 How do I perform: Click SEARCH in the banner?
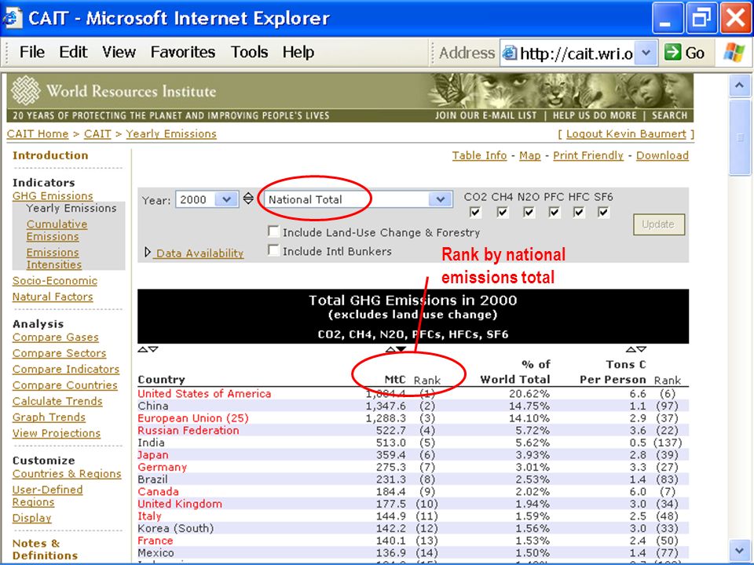coord(669,115)
